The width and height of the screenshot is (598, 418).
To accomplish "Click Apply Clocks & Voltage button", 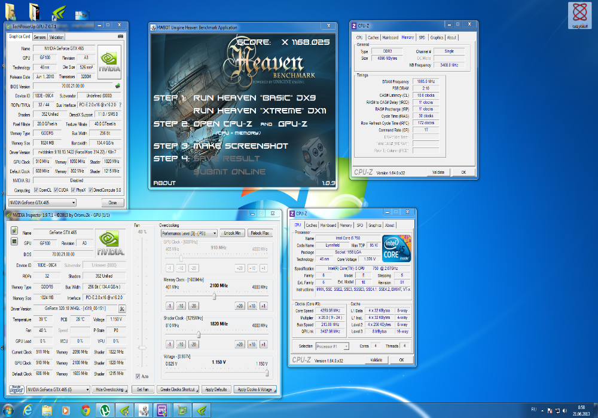I will [x=255, y=389].
